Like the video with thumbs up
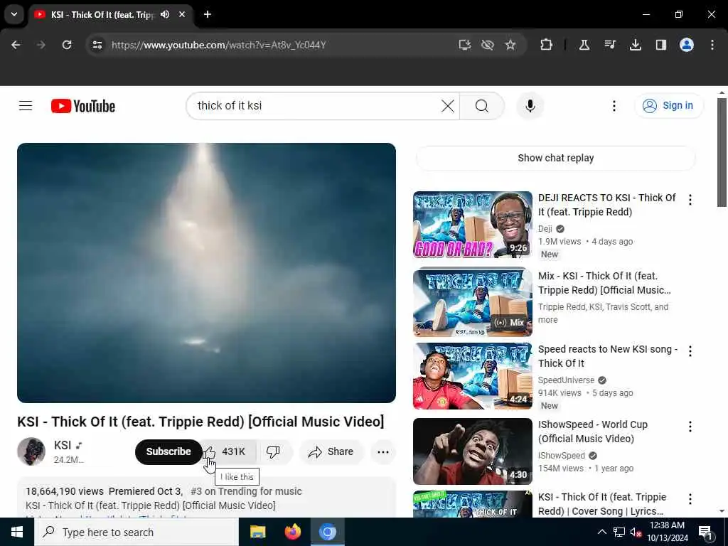728x546 pixels. [229, 451]
